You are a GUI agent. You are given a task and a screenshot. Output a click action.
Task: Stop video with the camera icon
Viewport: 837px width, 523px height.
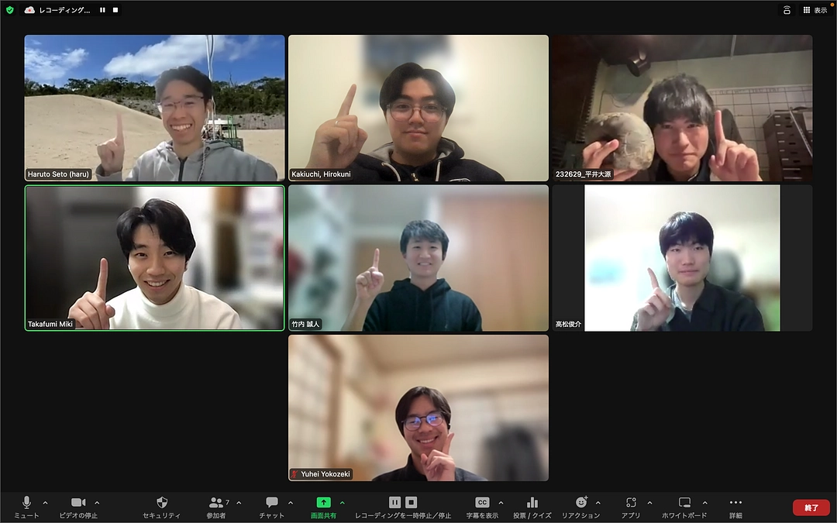(x=78, y=503)
